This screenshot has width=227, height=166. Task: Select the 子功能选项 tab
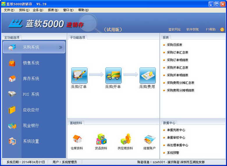click(x=78, y=38)
